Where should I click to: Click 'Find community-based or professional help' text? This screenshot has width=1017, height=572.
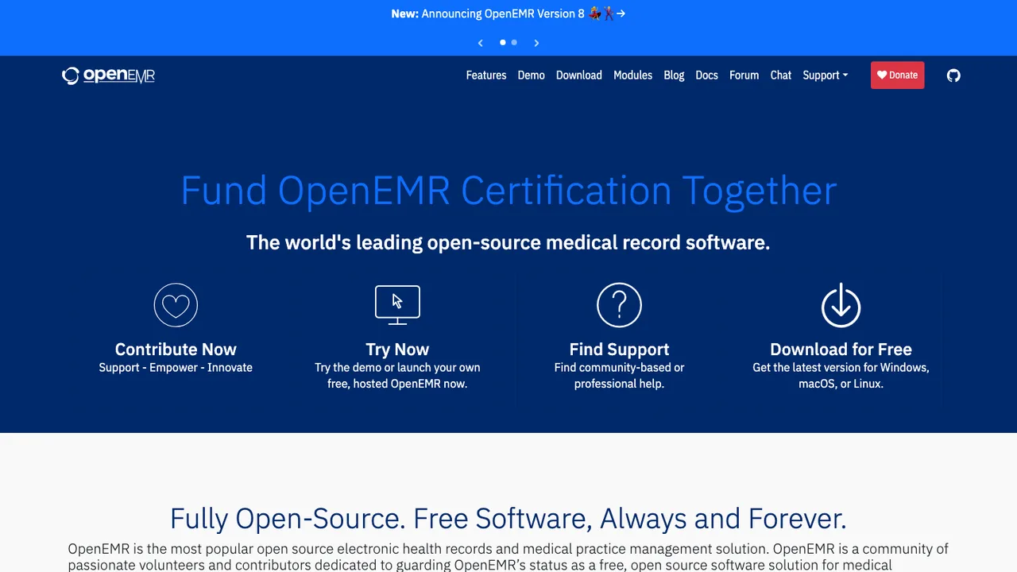coord(619,376)
